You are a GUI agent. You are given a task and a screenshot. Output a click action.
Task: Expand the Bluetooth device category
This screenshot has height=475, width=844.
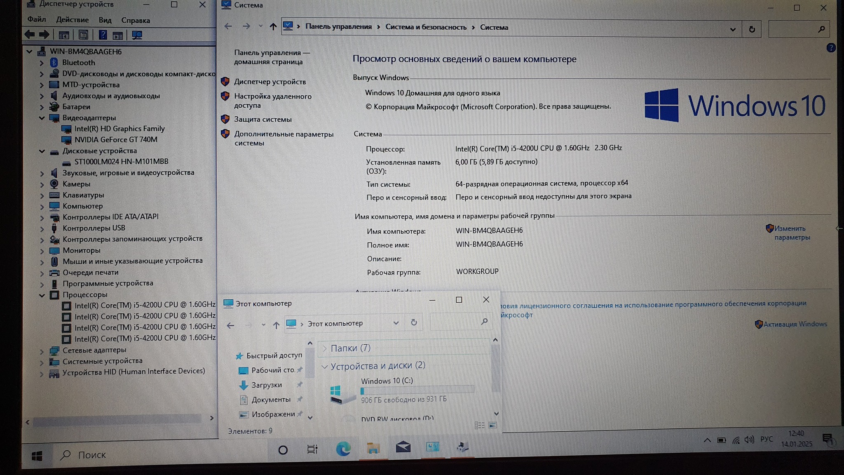coord(42,63)
